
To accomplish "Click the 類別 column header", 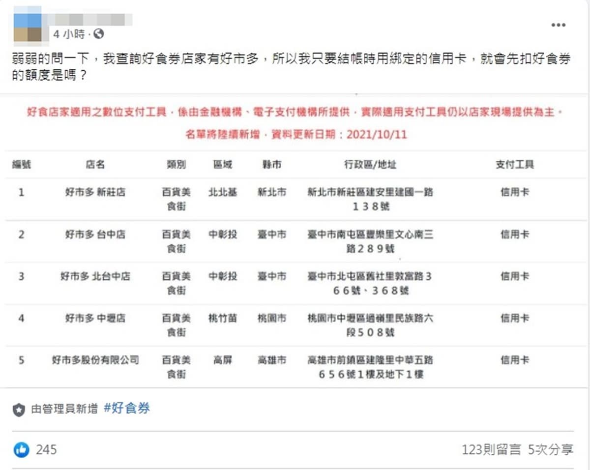I will (177, 165).
